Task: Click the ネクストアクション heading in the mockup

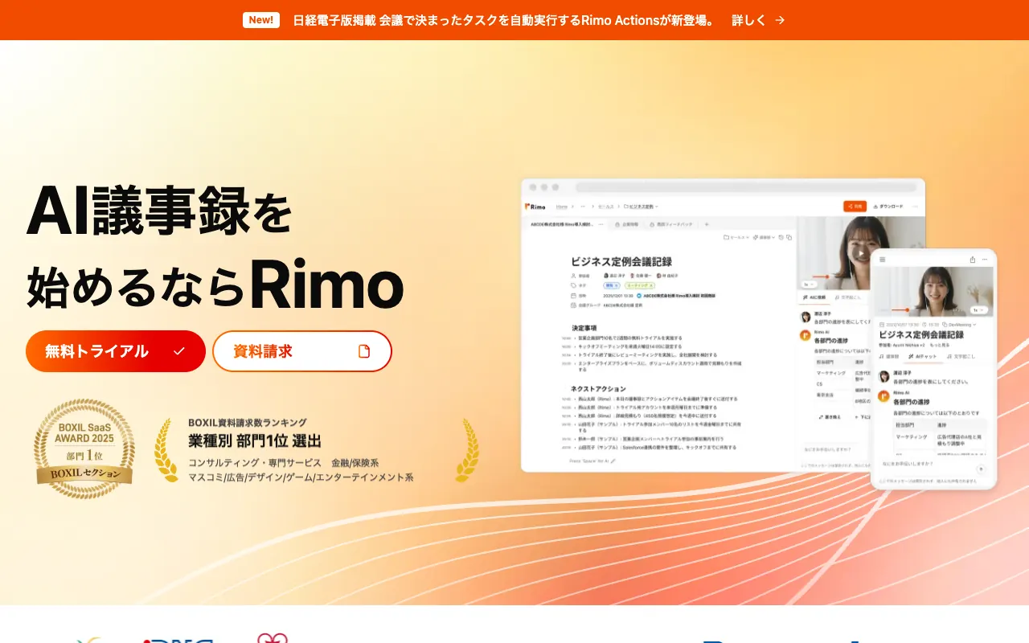Action: pos(598,389)
